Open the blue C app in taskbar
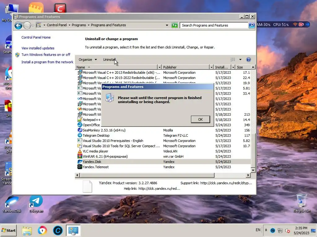Screen dimensions: 317x237 58,231
